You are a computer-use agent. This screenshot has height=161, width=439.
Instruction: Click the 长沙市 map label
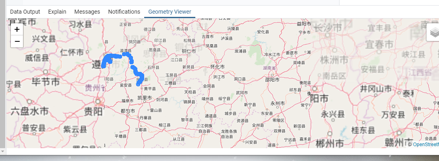[328, 28]
